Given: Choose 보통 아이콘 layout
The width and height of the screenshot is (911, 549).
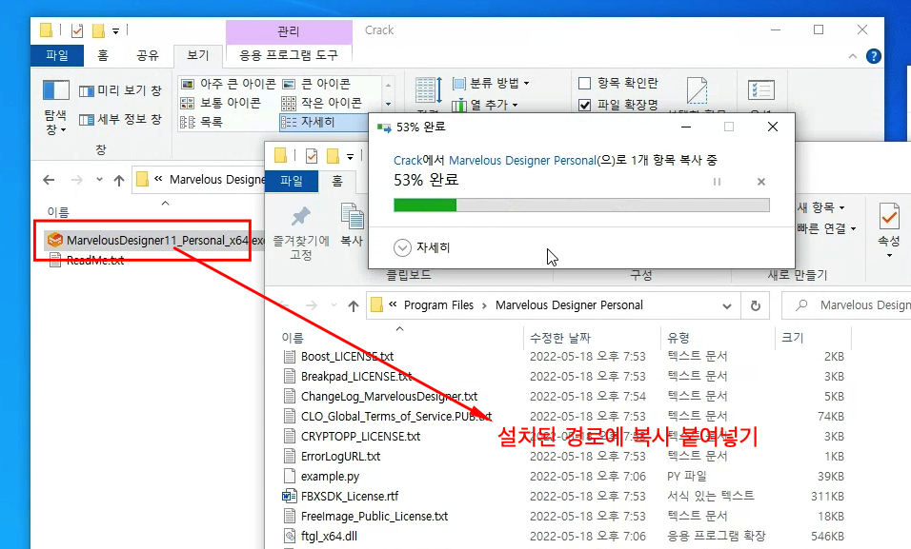Looking at the screenshot, I should 221,104.
